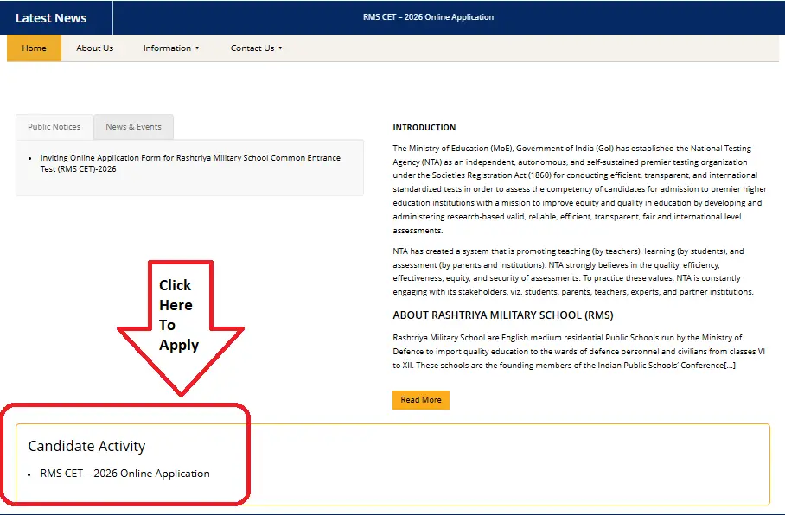Click the Read More button

[421, 400]
